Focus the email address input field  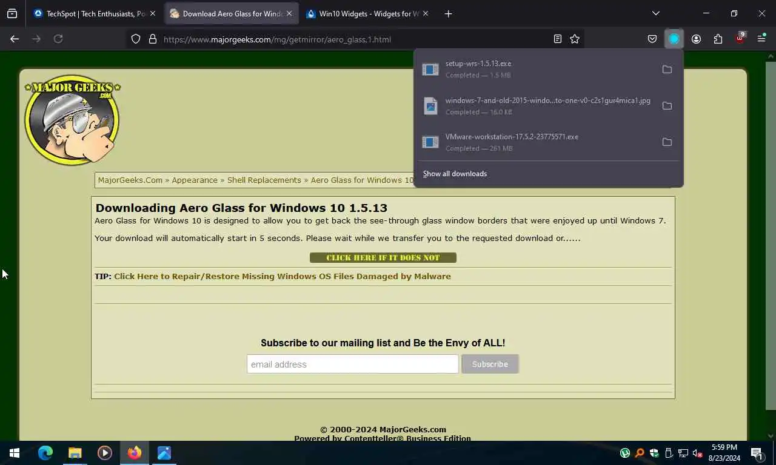353,364
